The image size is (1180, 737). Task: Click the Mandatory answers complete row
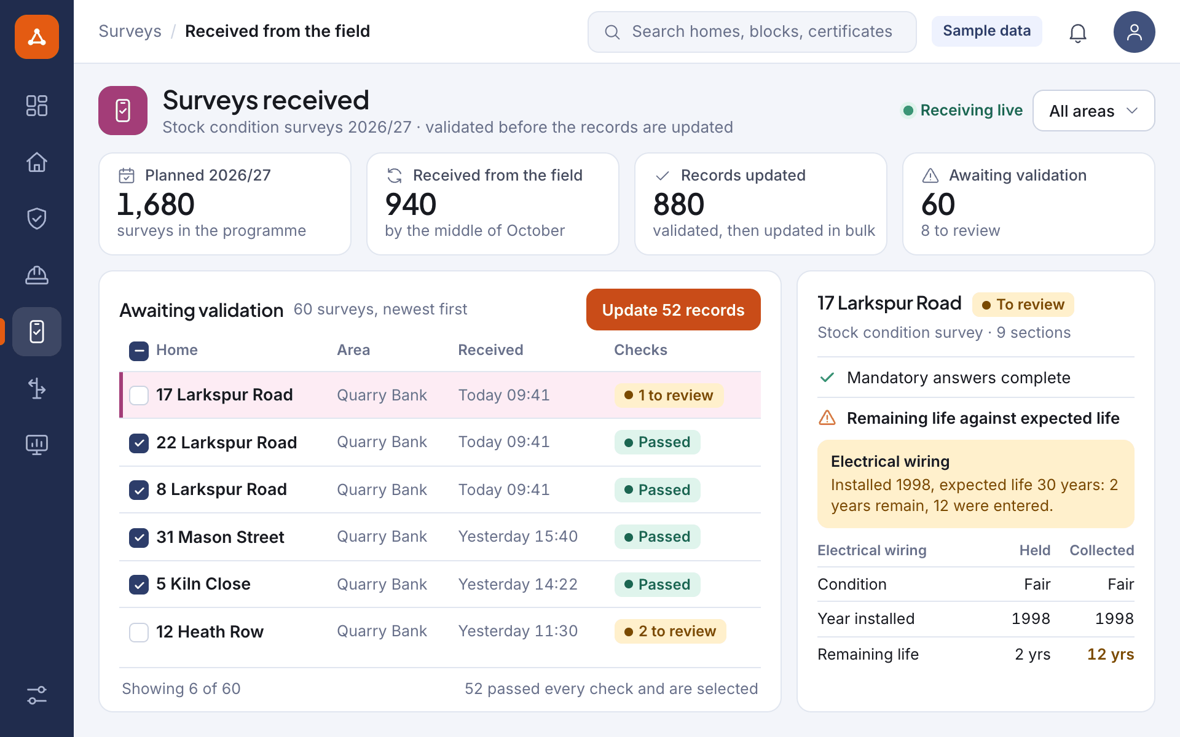coord(976,378)
